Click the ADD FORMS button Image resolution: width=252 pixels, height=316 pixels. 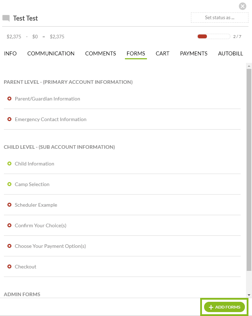click(x=224, y=307)
